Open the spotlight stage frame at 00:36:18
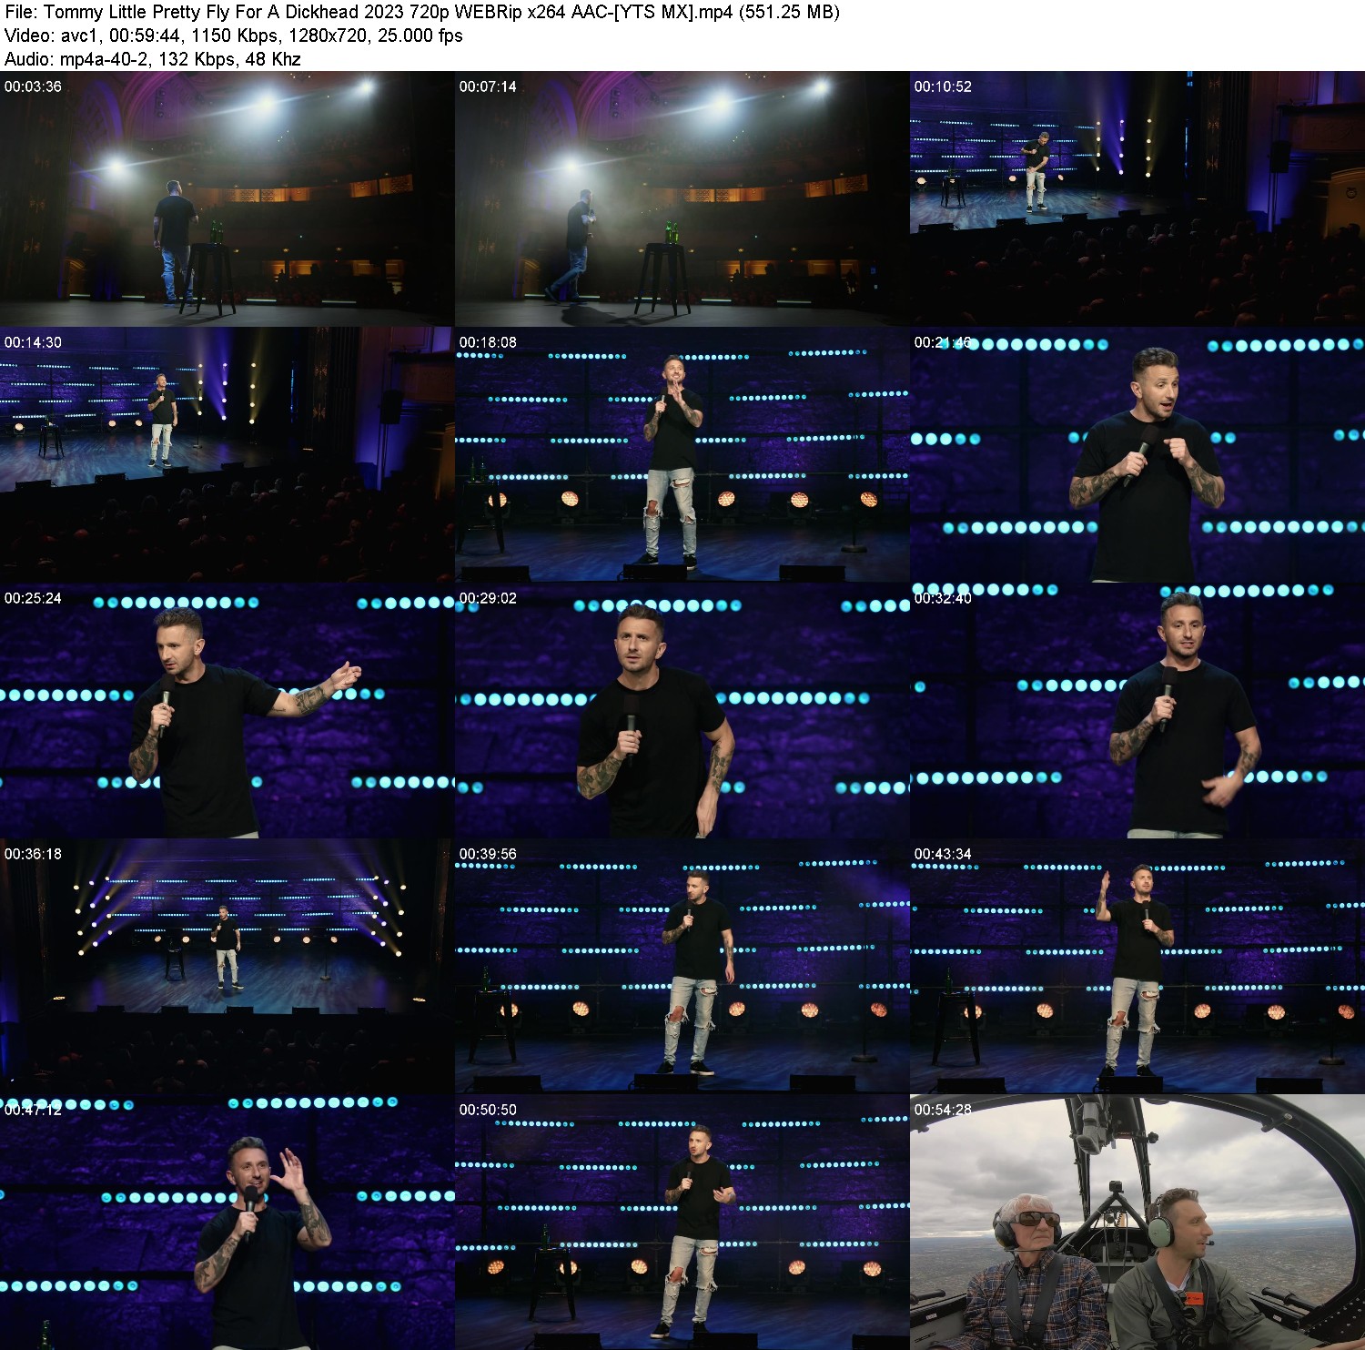The height and width of the screenshot is (1350, 1365). (x=227, y=967)
